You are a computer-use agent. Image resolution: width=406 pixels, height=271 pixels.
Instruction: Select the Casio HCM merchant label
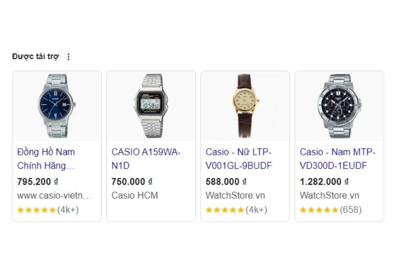(134, 196)
